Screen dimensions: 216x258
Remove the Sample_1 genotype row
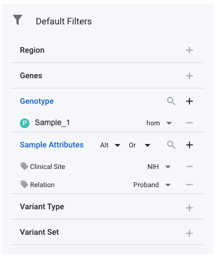pos(189,123)
